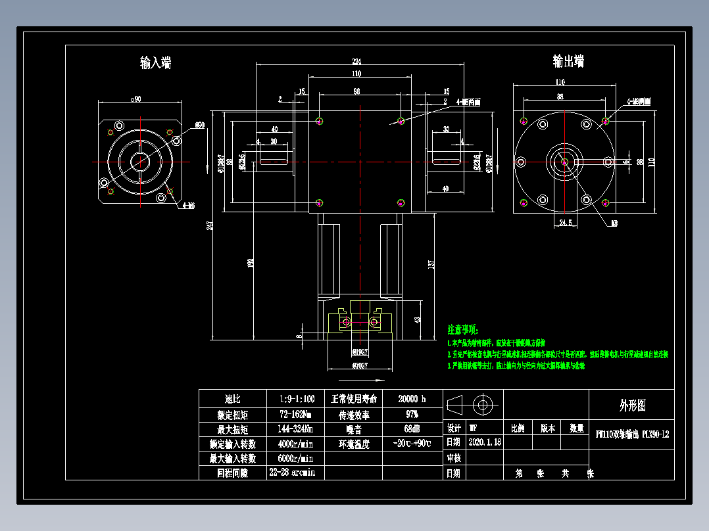
Task: Click the keyway detail on the left shaft
Action: [x=273, y=163]
